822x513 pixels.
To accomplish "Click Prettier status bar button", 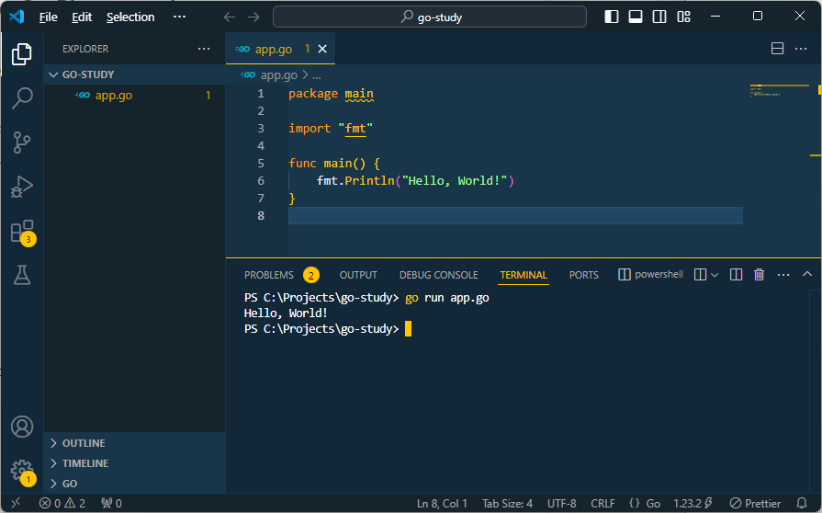I will (755, 503).
